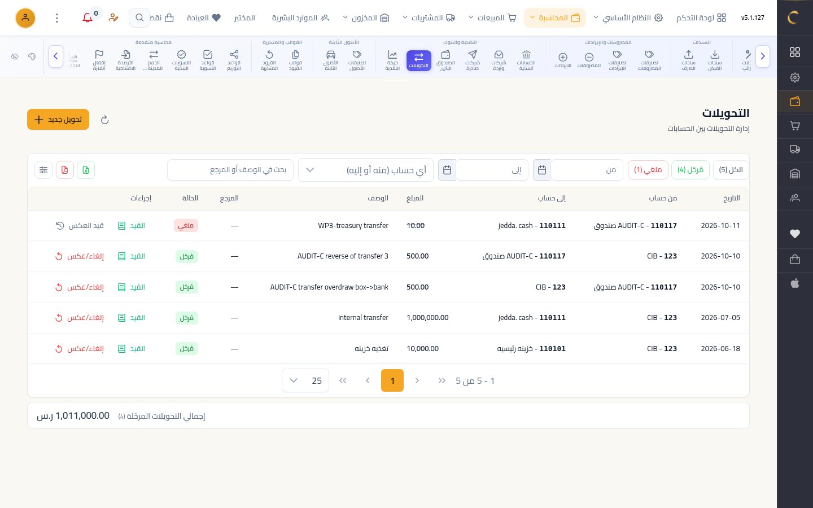Export transfers to Excel file
This screenshot has width=813, height=508.
86,170
